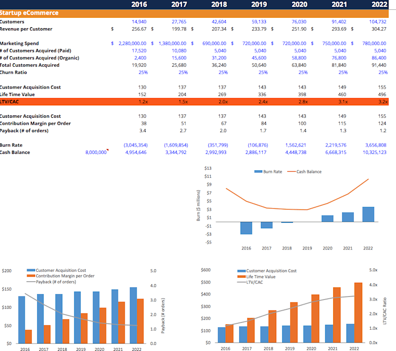Select the 2016 column header
Viewport: 396px width, 351px height.
[139, 4]
